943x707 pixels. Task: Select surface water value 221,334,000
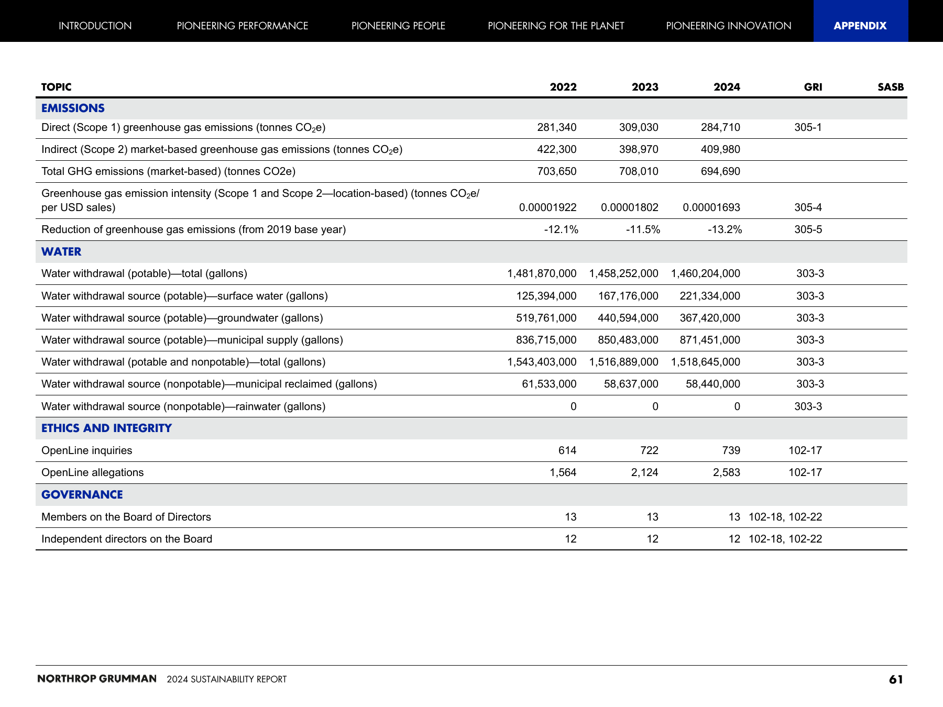coord(710,296)
